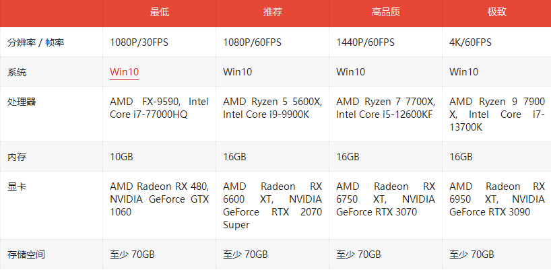Click the 存储空间 row label
This screenshot has height=270, width=551.
(26, 255)
